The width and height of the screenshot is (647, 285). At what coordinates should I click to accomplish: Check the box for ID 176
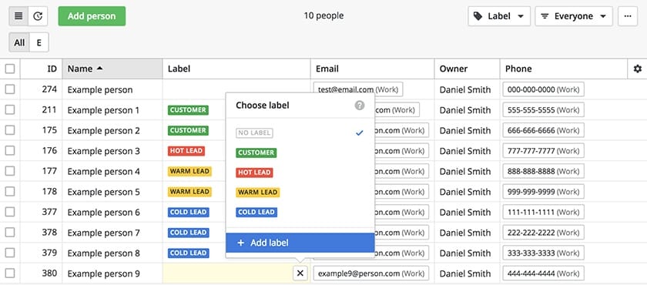click(10, 150)
